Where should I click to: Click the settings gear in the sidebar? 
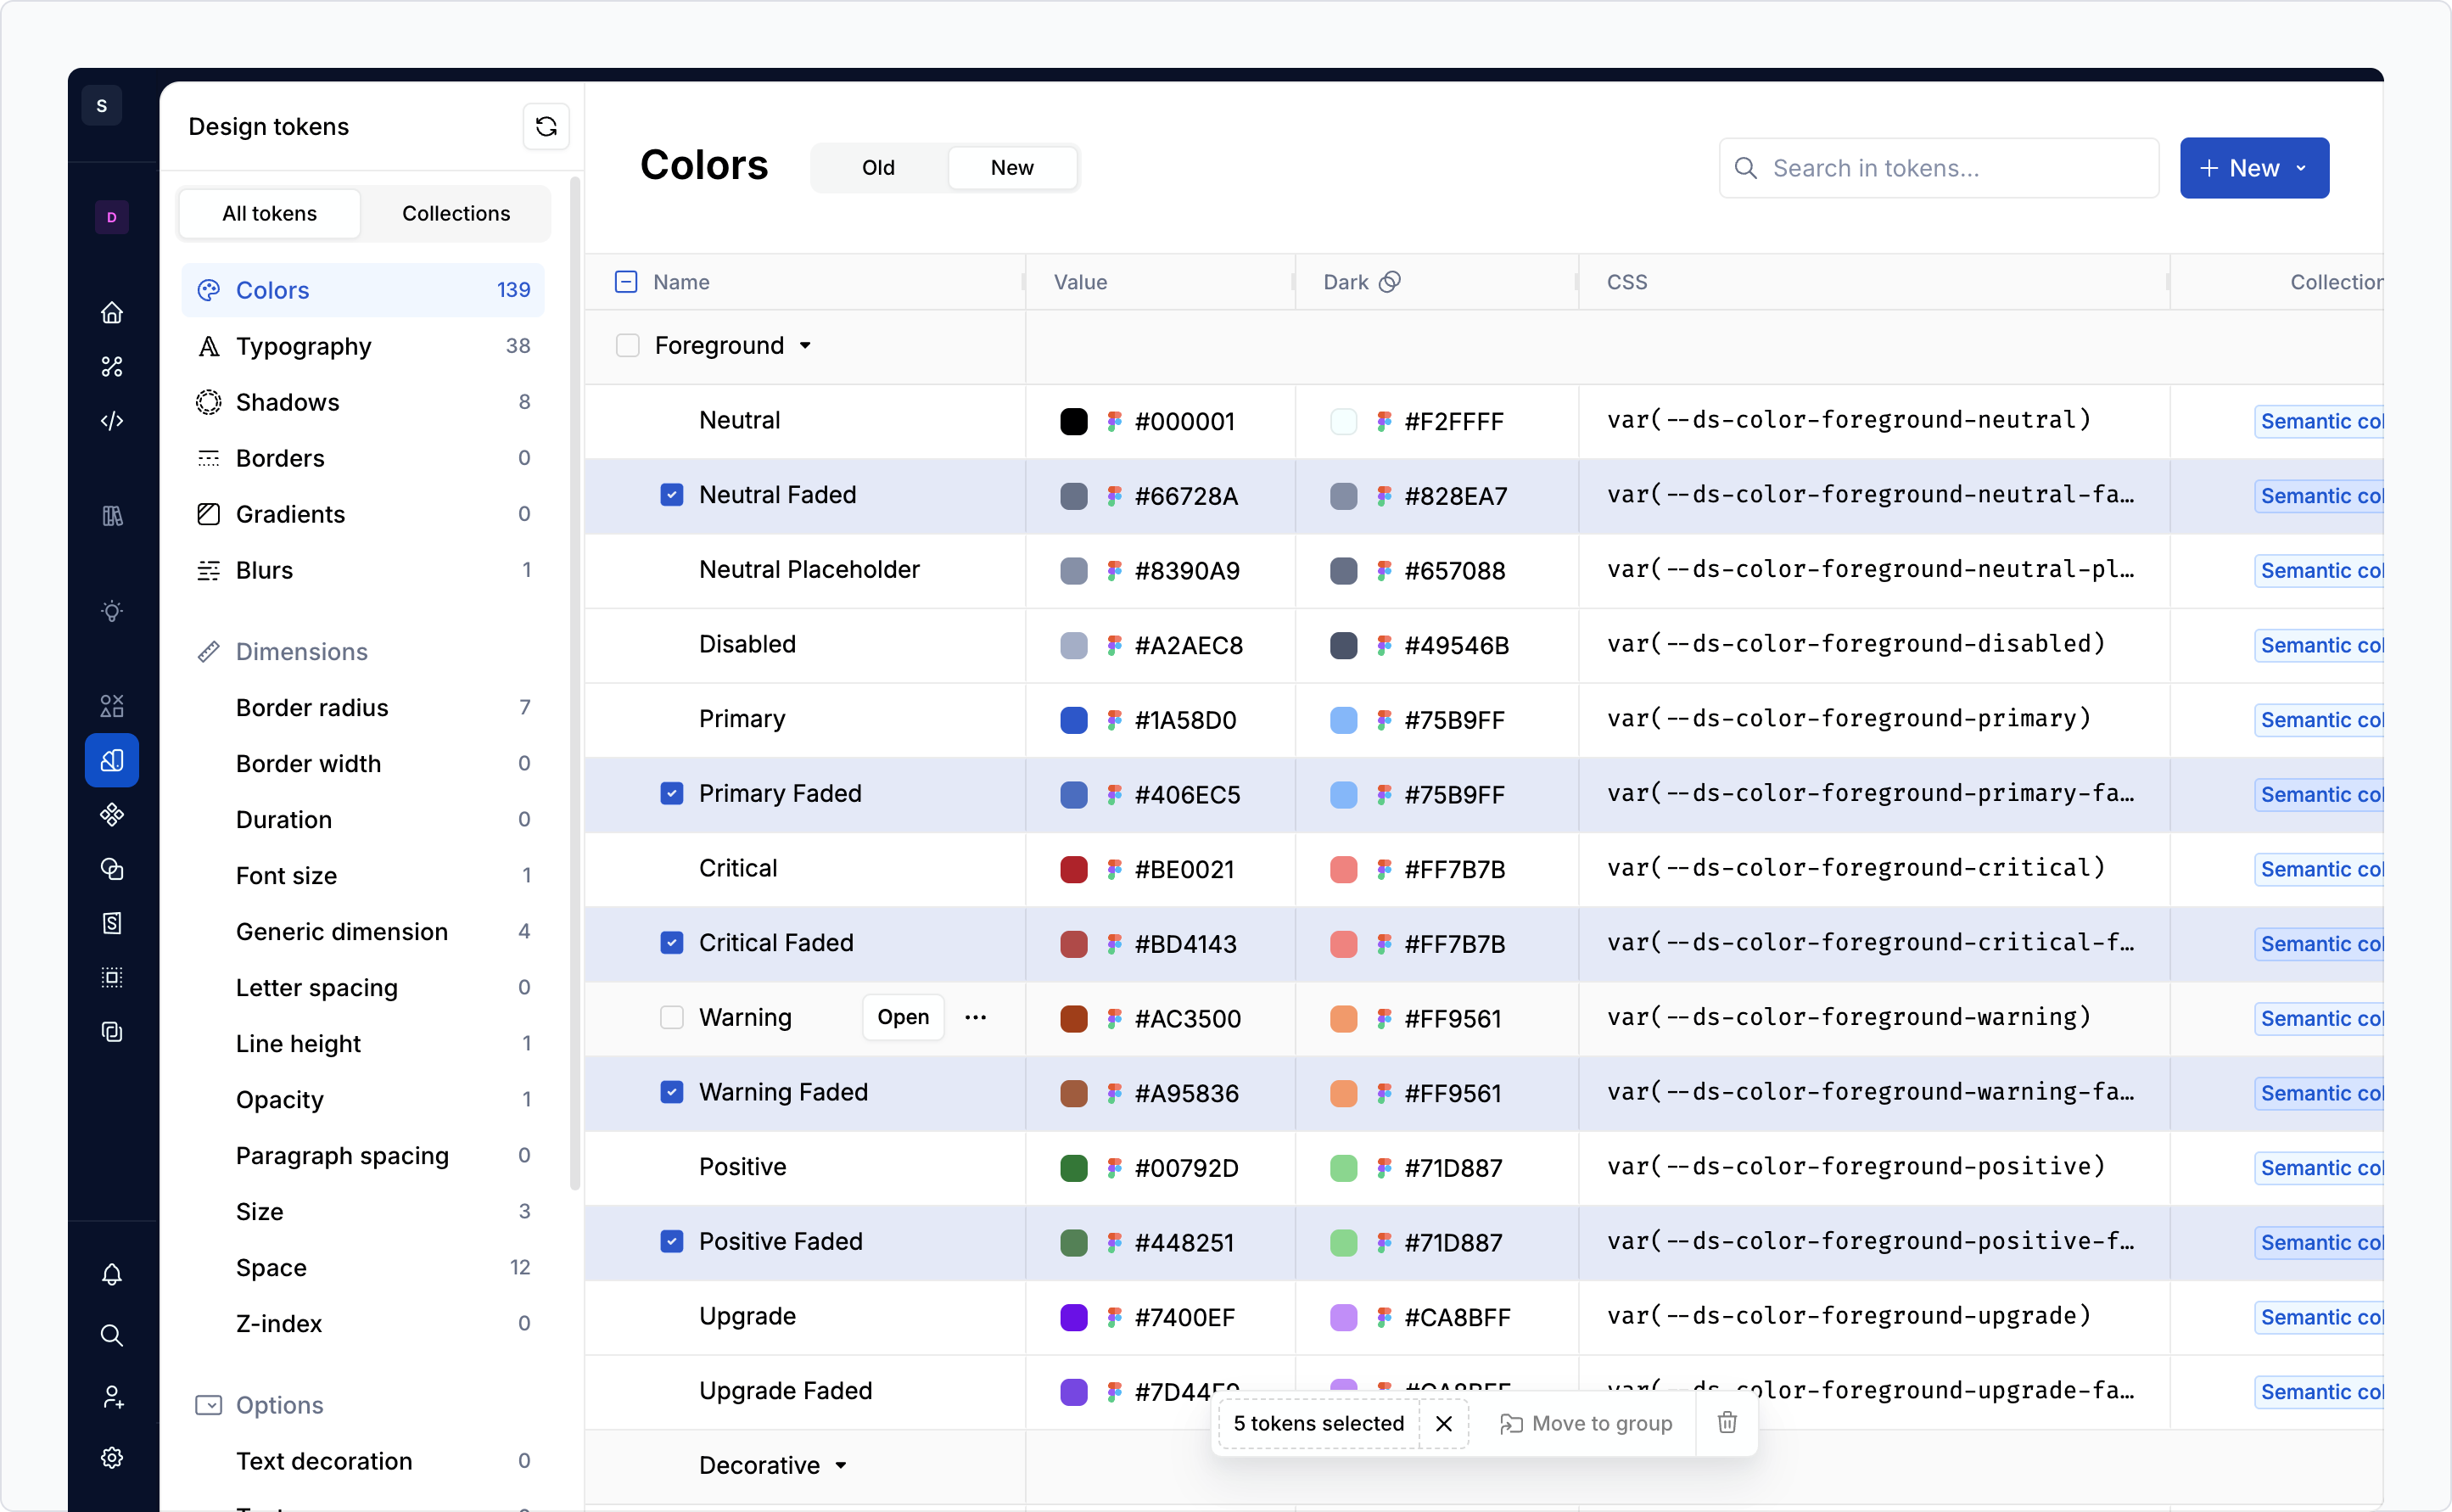[112, 1457]
